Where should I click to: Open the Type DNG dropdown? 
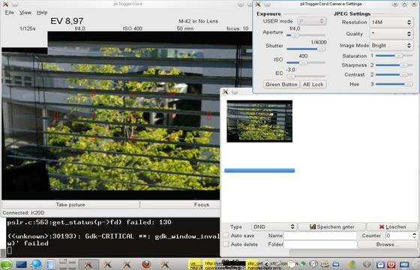click(274, 226)
